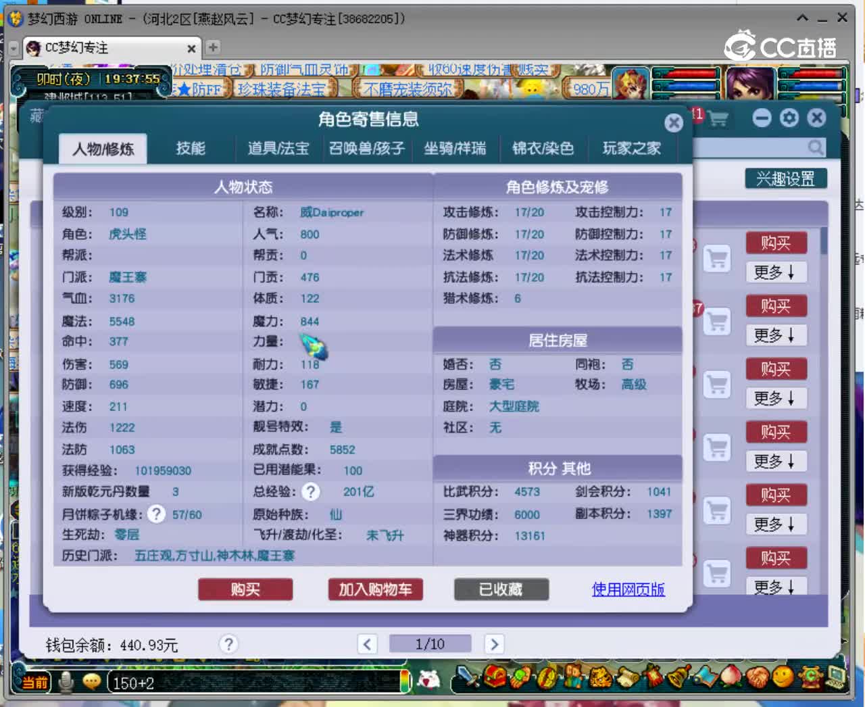Click the 不磨宠装须弥 banner button
The width and height of the screenshot is (865, 707).
pyautogui.click(x=408, y=89)
